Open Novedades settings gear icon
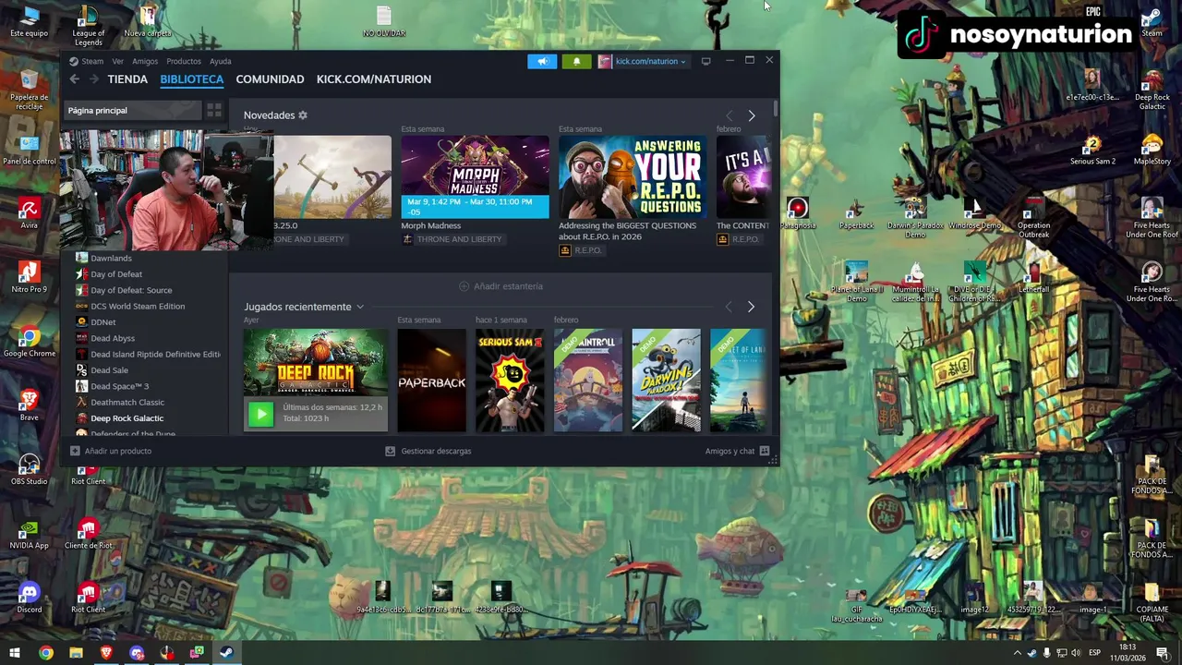Viewport: 1182px width, 665px height. pyautogui.click(x=302, y=115)
